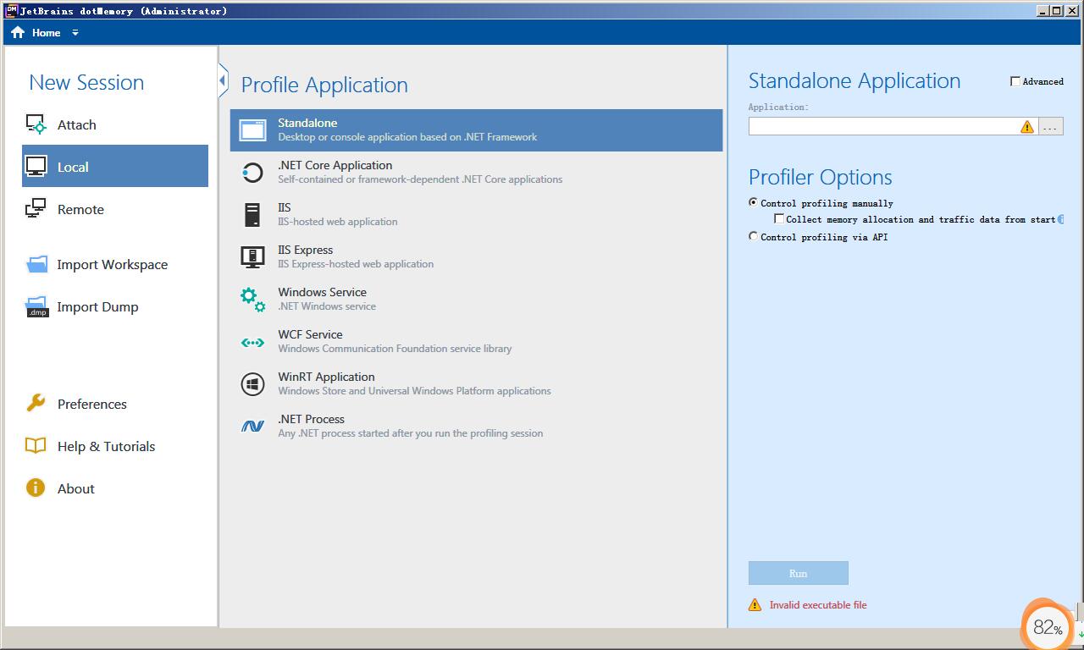The height and width of the screenshot is (650, 1084).
Task: Click the WCF Service arrows icon
Action: click(252, 343)
